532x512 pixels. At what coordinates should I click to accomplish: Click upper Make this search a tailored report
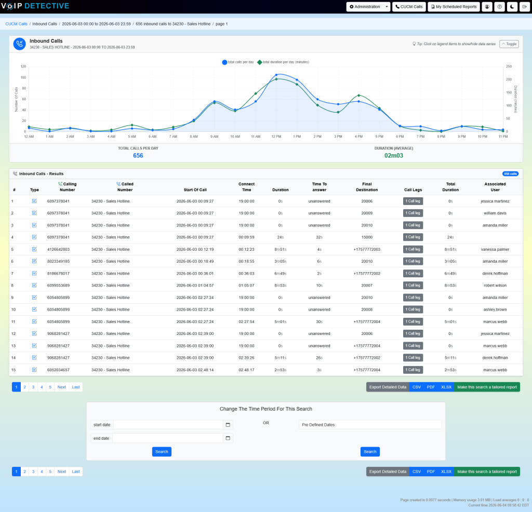pos(487,387)
